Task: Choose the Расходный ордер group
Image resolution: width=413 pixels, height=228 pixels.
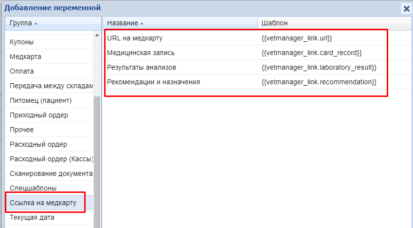Action: (x=38, y=144)
